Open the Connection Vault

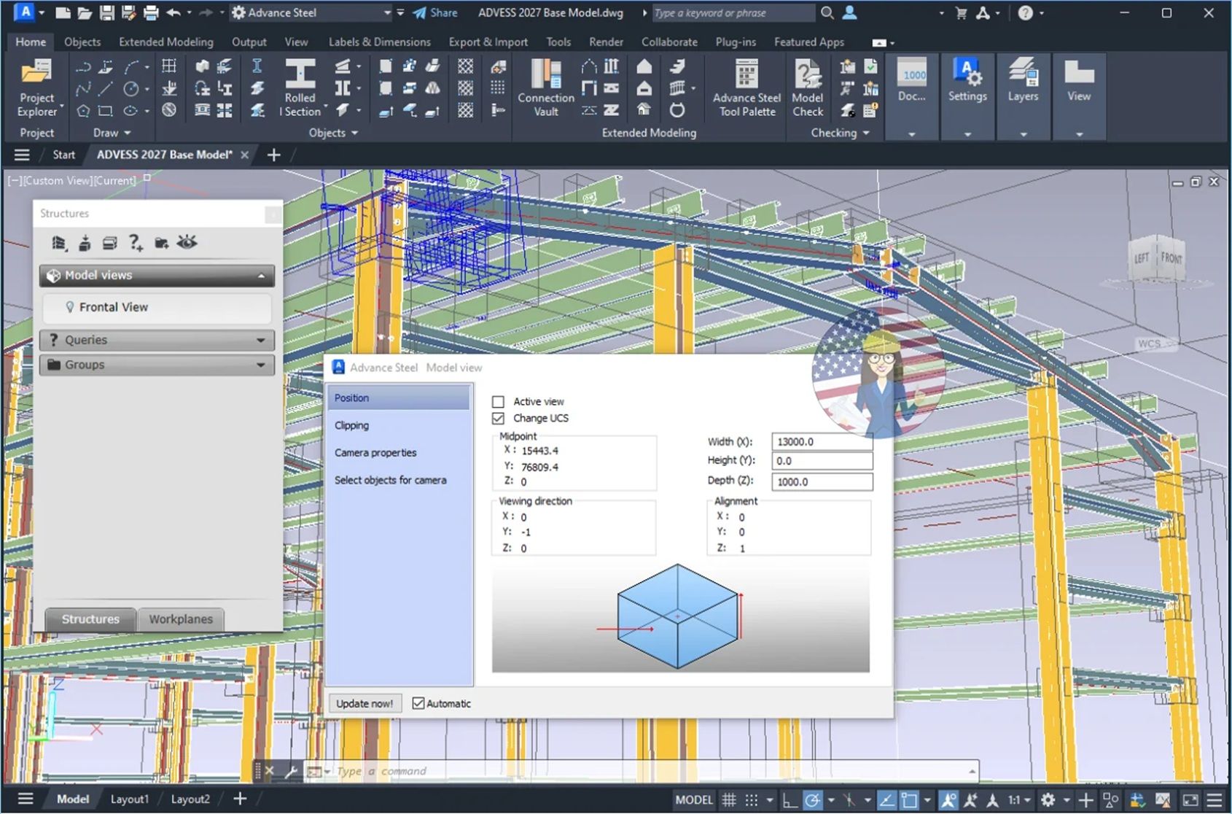pos(546,88)
